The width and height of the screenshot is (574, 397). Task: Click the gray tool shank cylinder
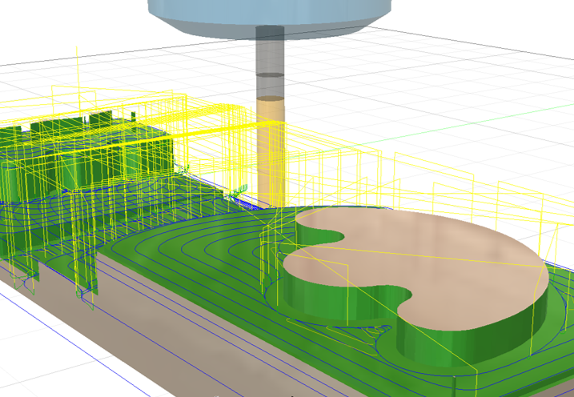click(270, 62)
